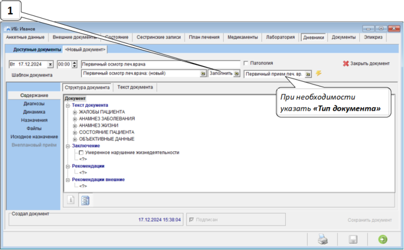Image resolution: width=404 pixels, height=250 pixels.
Task: Expand the ЖАЛОБЫ ПАЦИЕНТА tree node
Action: pos(74,112)
